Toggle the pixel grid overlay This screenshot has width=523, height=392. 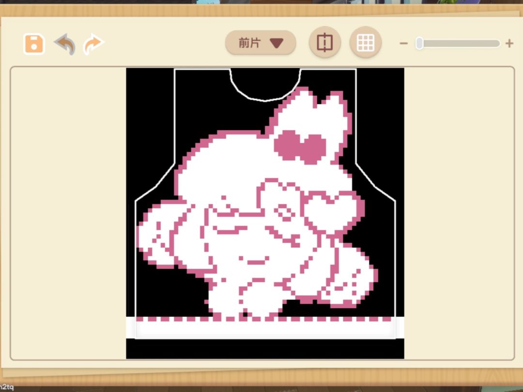(x=366, y=42)
